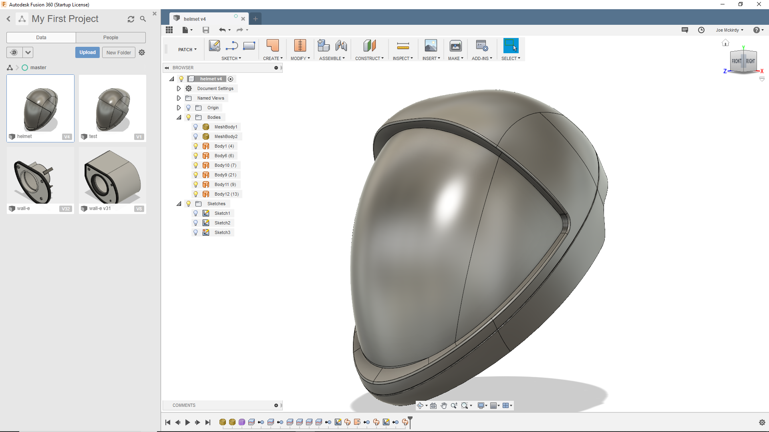The height and width of the screenshot is (432, 769).
Task: Open the MODIFY menu
Action: 300,58
